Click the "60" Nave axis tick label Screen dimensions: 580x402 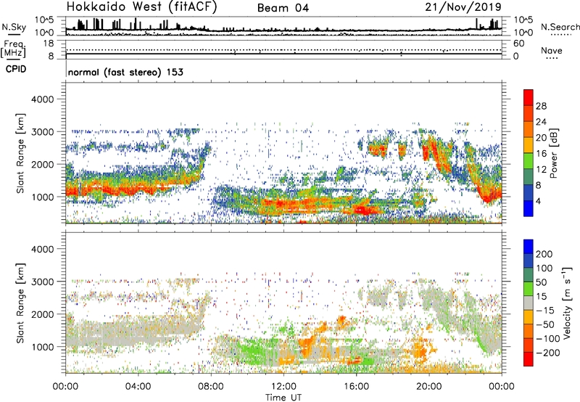[x=519, y=44]
